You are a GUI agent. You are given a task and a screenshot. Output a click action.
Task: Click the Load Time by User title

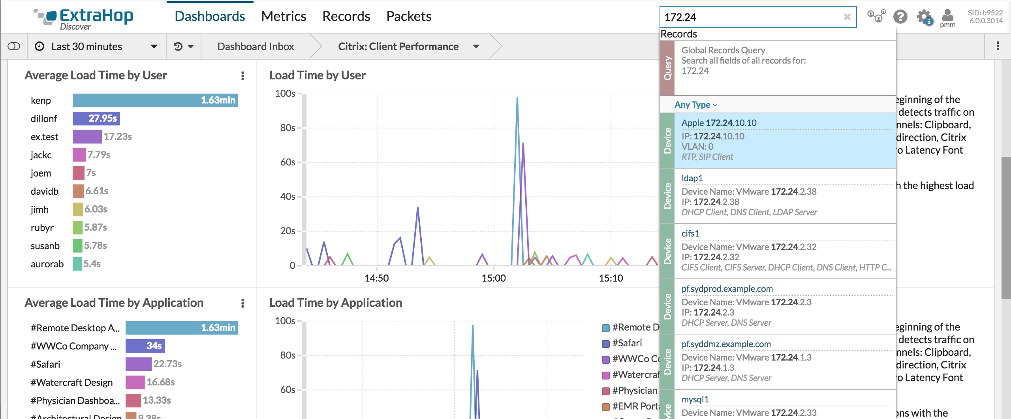317,75
